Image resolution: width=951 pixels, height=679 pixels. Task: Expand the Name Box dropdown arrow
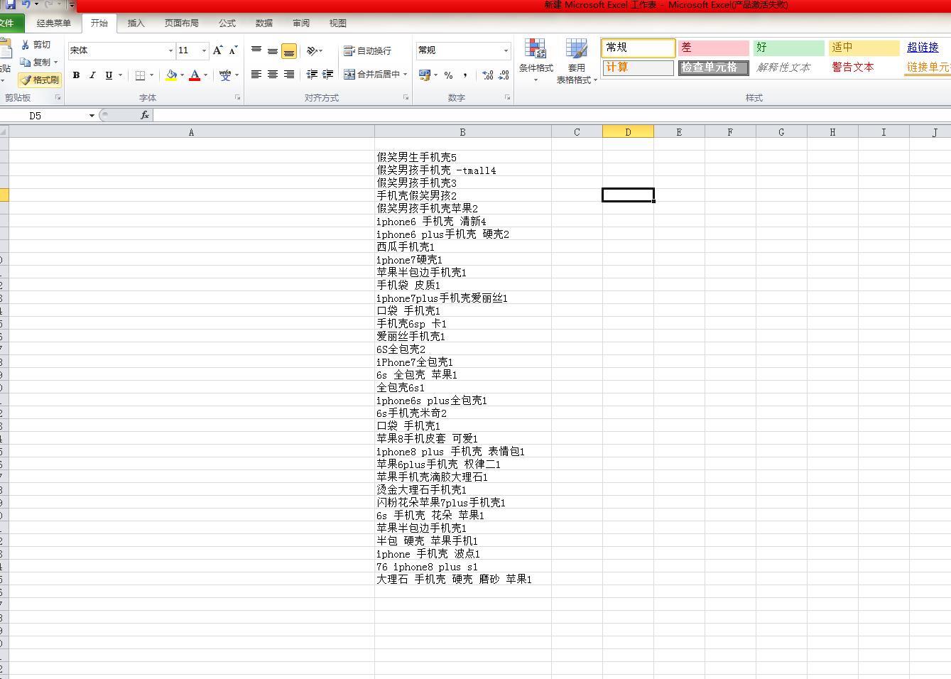[x=92, y=115]
